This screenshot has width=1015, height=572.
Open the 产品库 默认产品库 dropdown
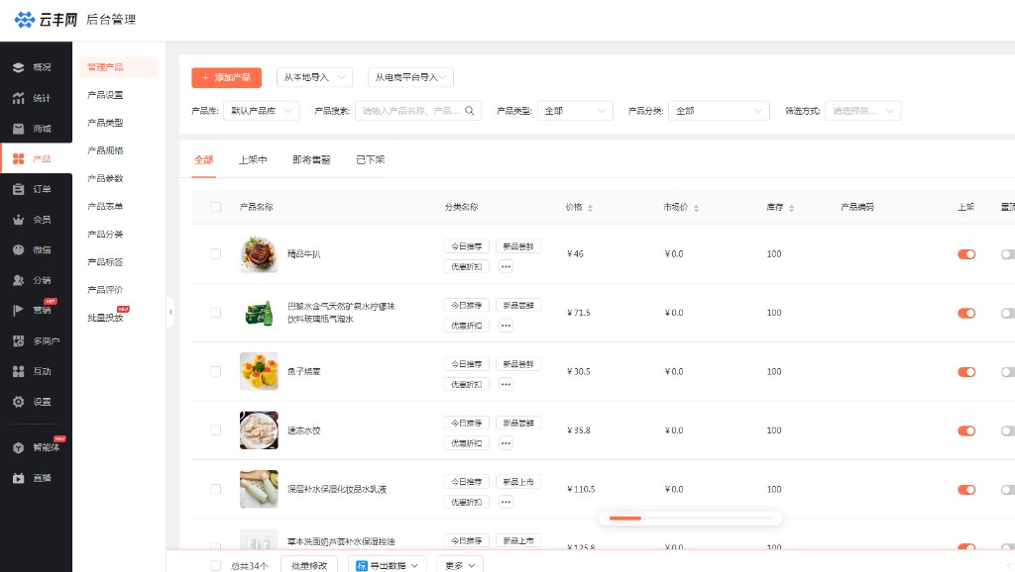point(262,111)
